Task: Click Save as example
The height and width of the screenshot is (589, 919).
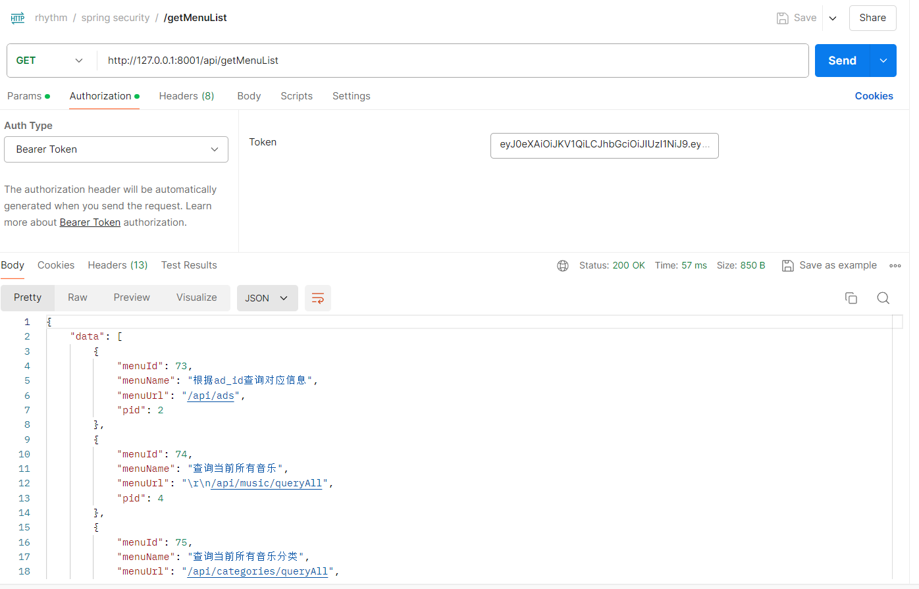Action: point(829,265)
